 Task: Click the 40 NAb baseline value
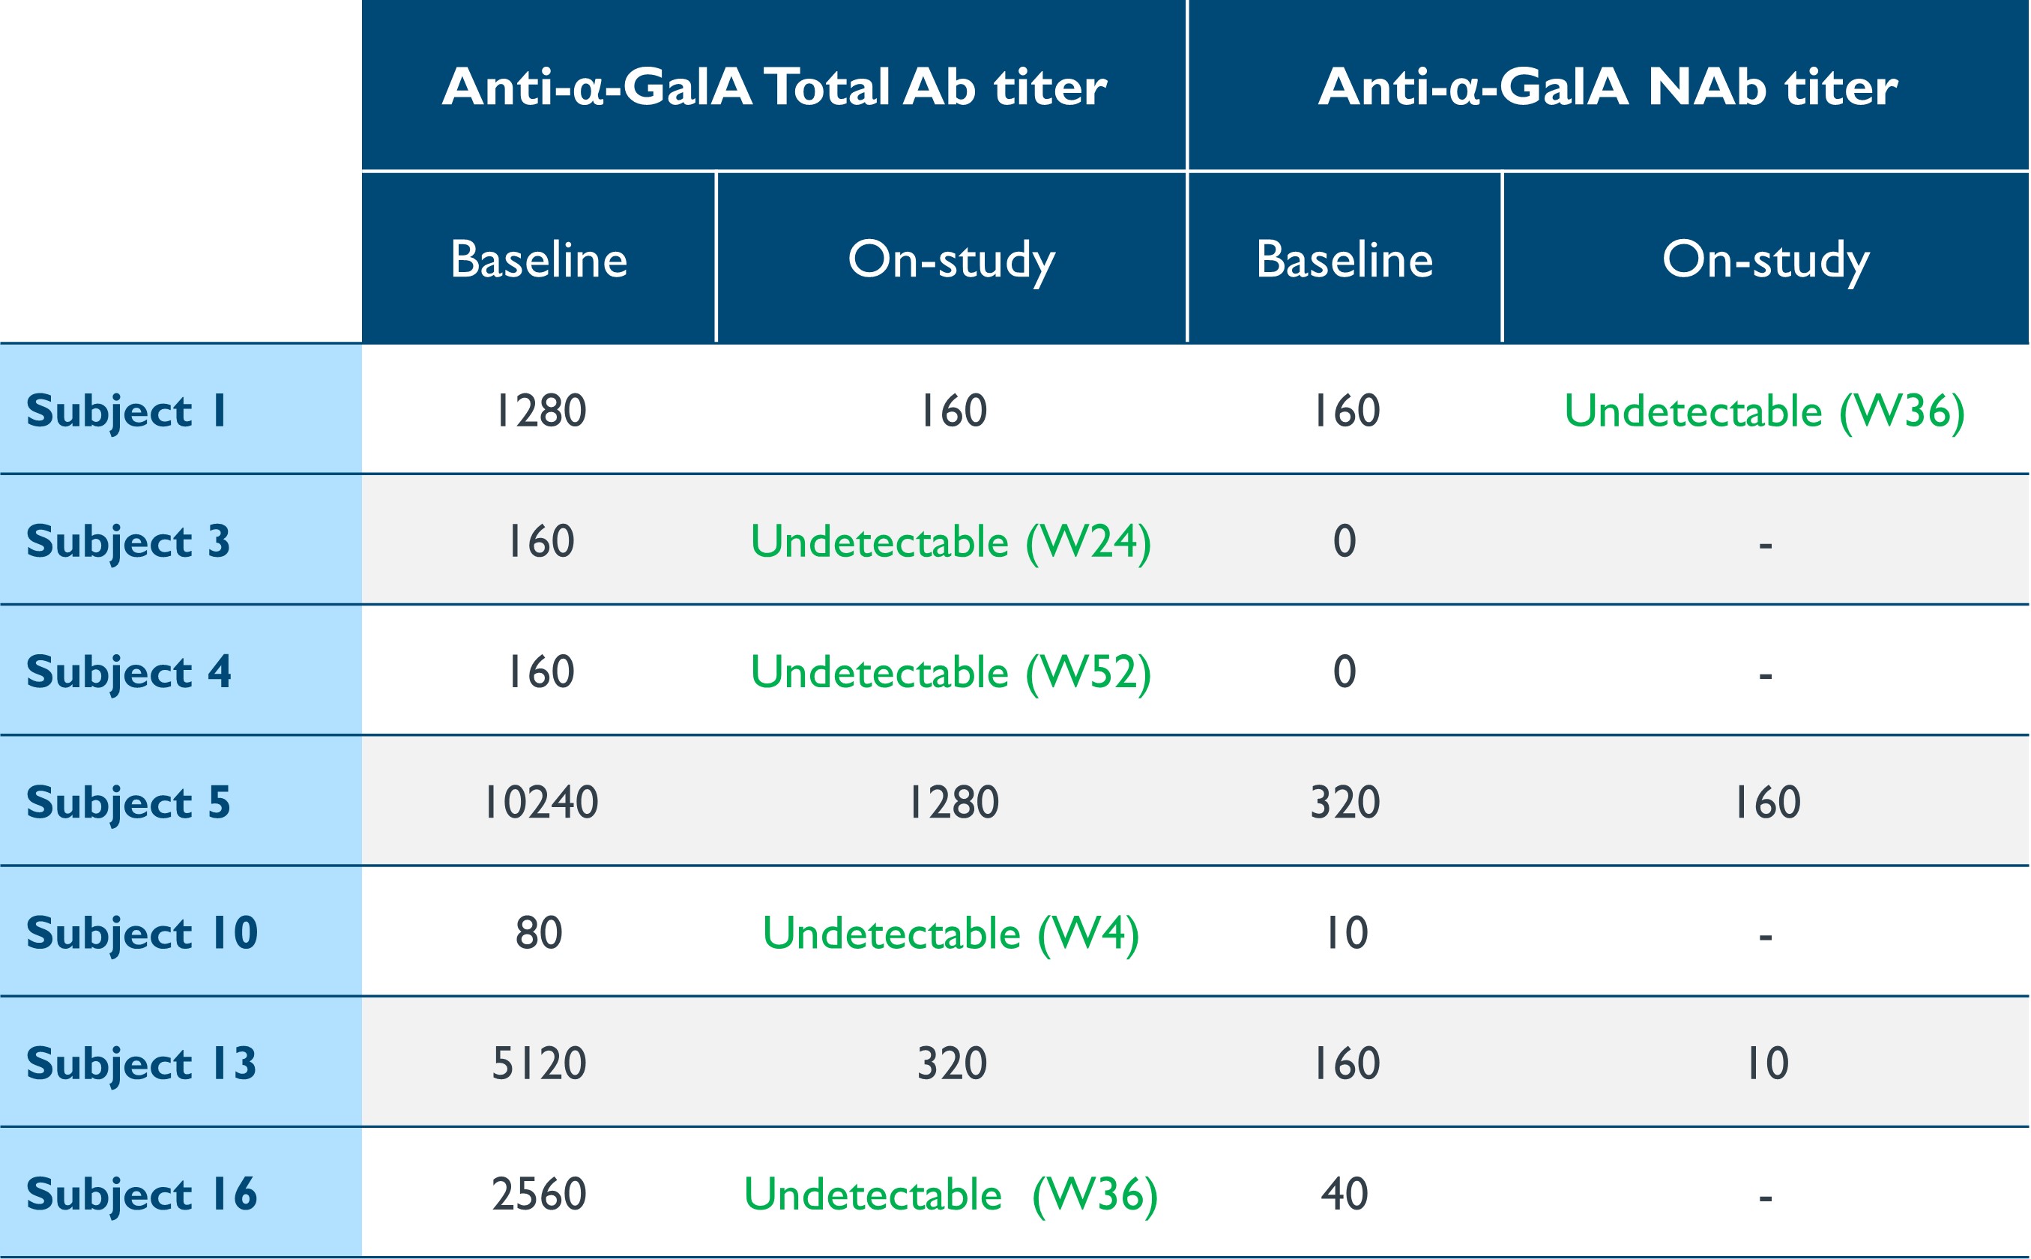(1344, 1194)
